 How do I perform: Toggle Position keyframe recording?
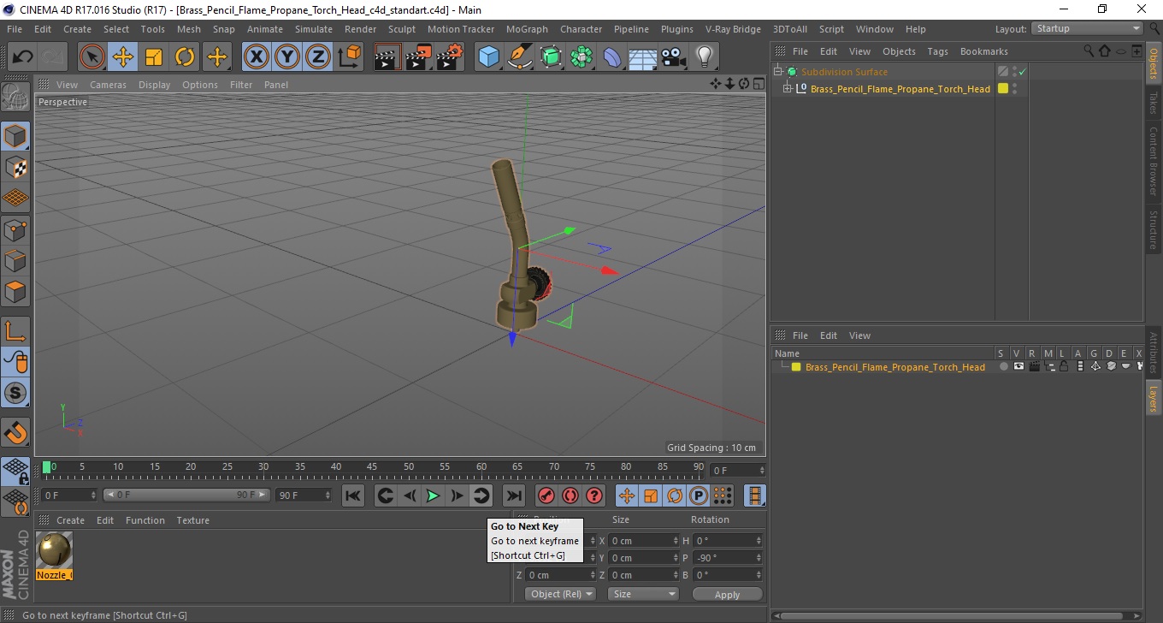(x=627, y=495)
